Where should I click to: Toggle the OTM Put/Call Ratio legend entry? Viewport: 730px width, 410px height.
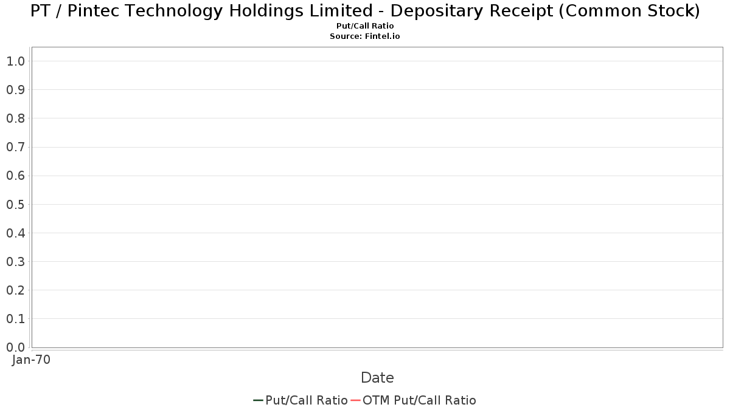tap(414, 400)
